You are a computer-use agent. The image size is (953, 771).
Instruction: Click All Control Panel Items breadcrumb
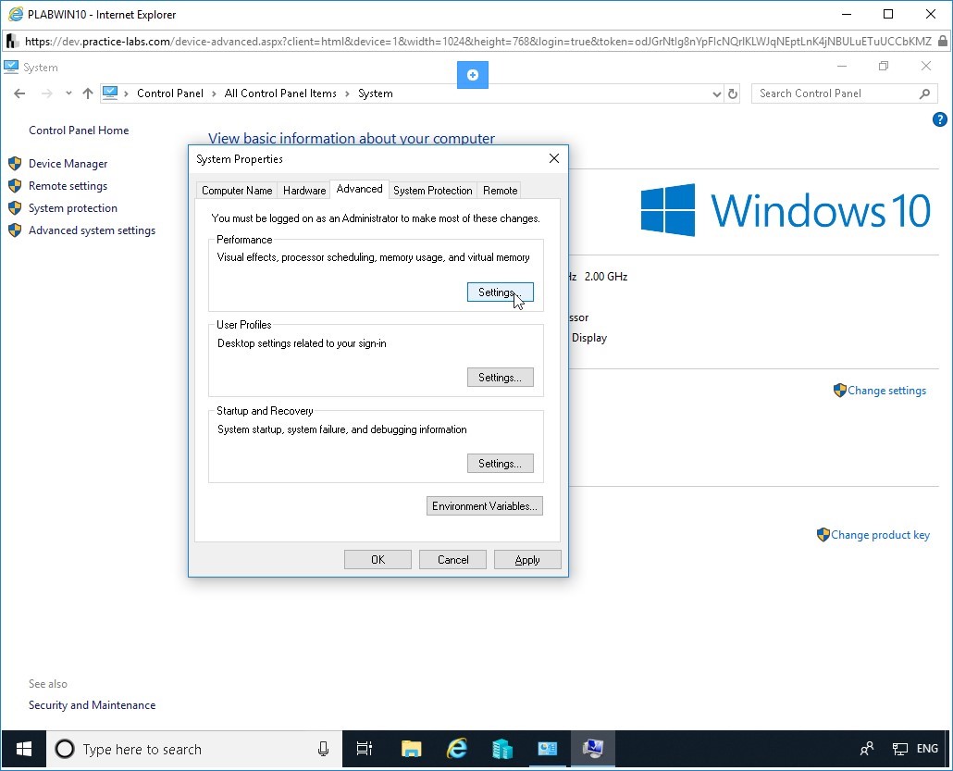[280, 93]
